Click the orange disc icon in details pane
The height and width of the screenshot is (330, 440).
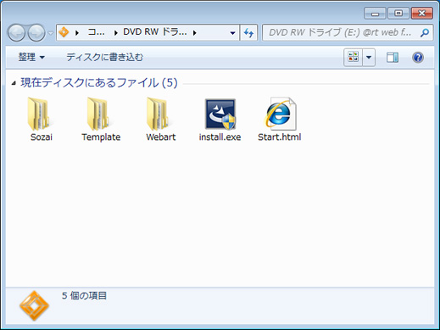tap(34, 305)
